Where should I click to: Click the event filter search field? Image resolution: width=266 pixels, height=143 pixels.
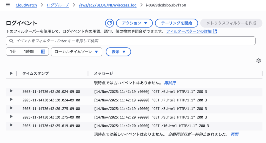coord(130,41)
